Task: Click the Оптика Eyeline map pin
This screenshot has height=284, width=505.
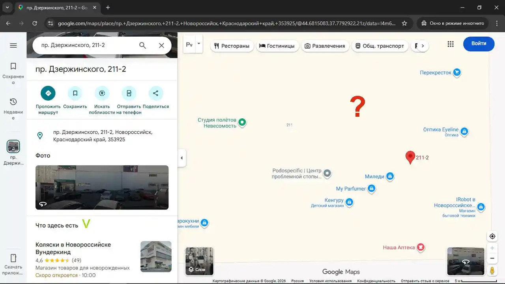Action: pos(464,132)
